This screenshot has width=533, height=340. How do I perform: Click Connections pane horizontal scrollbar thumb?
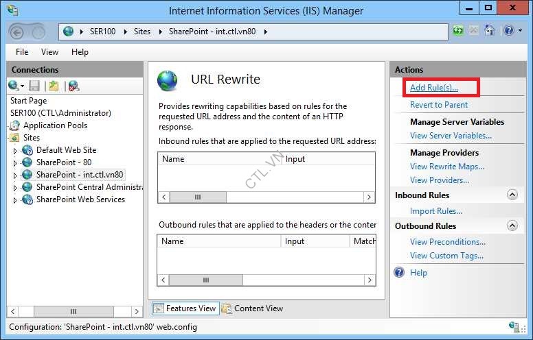pos(73,311)
